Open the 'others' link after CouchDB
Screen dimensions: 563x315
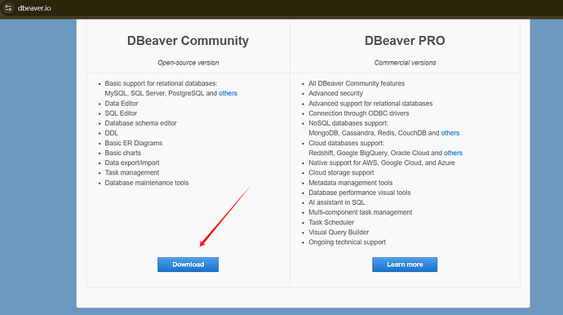click(x=450, y=133)
